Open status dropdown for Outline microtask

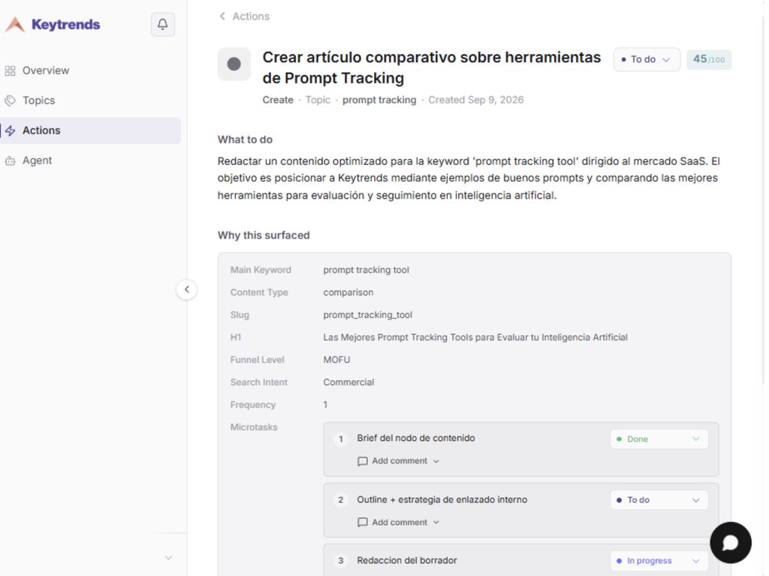[659, 500]
